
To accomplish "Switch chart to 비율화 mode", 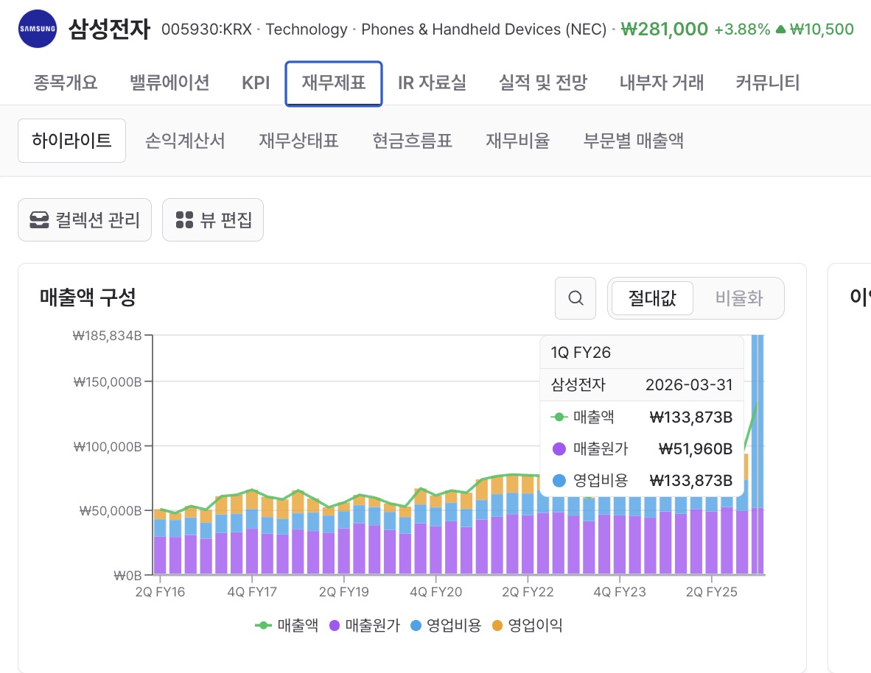I will click(739, 298).
